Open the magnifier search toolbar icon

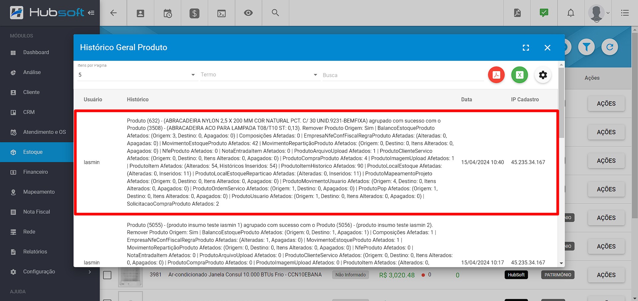coord(275,13)
